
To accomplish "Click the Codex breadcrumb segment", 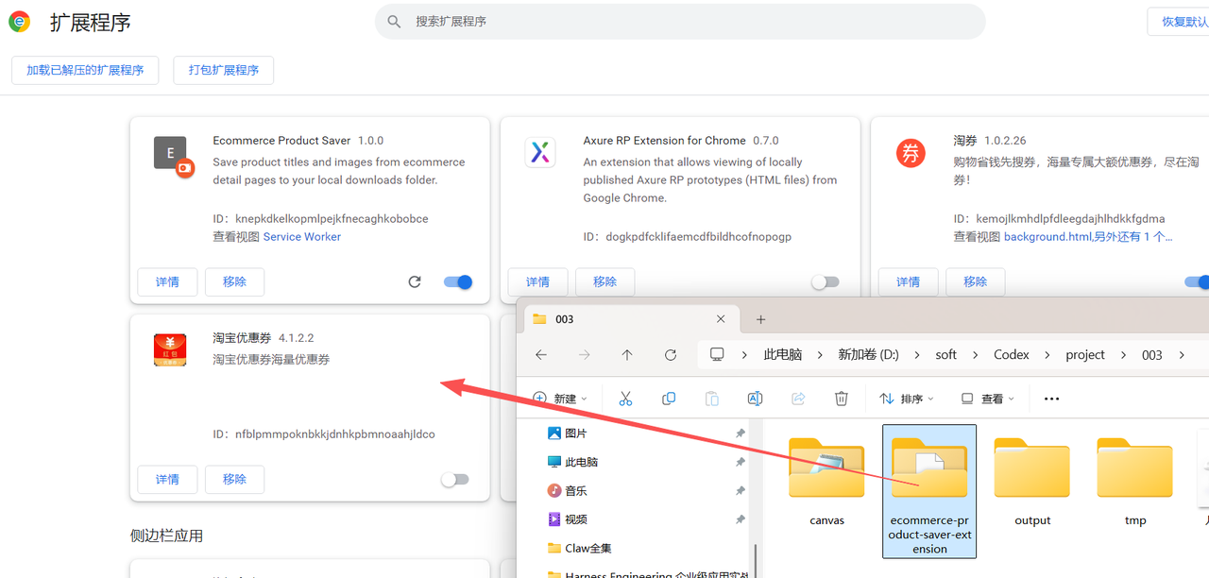I will [x=1012, y=354].
